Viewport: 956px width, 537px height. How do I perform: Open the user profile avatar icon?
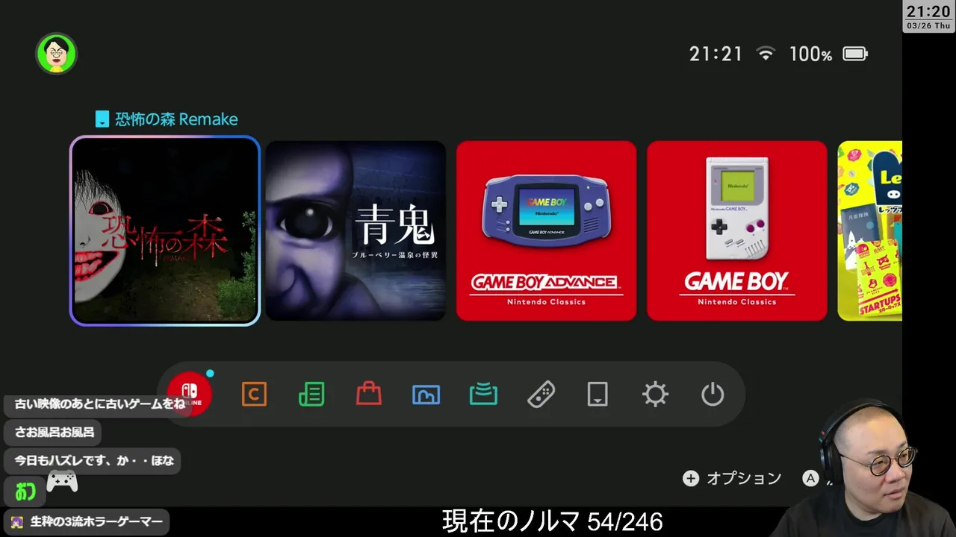[57, 54]
